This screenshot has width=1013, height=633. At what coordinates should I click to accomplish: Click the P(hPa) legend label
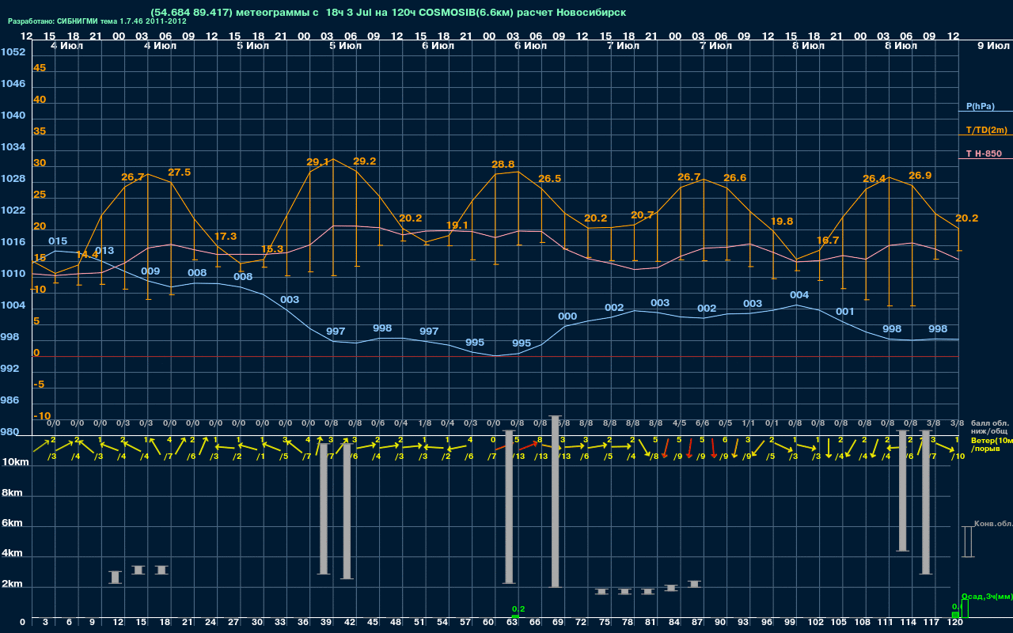tap(980, 106)
